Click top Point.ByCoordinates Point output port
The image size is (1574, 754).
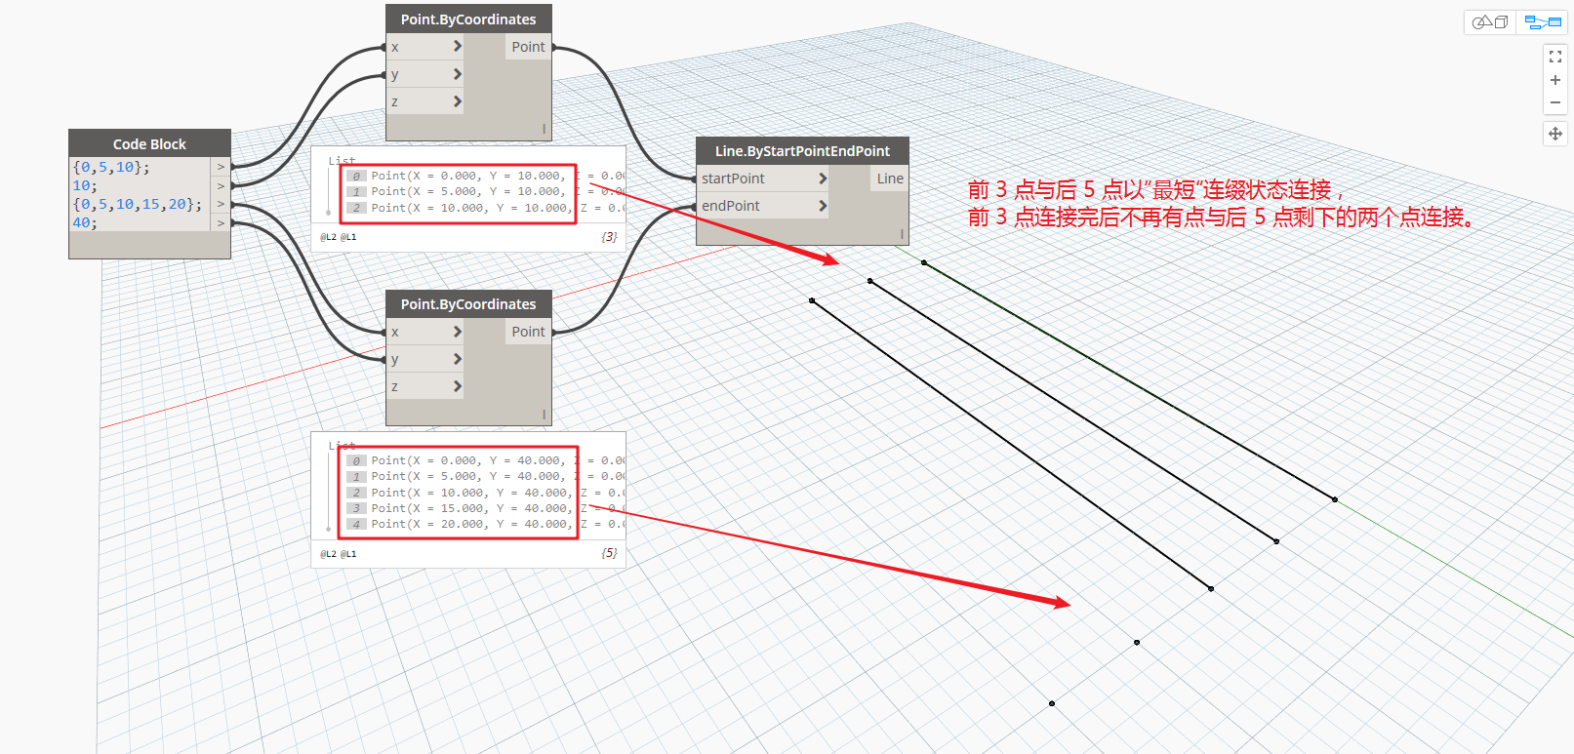coord(528,47)
